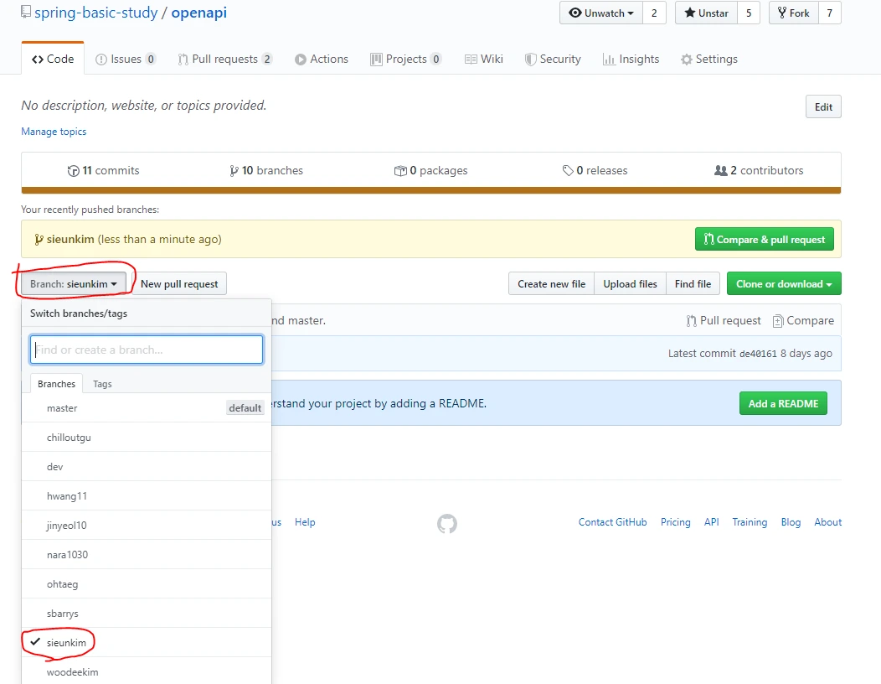
Task: Select the checked sieunkim branch entry
Action: coord(147,642)
